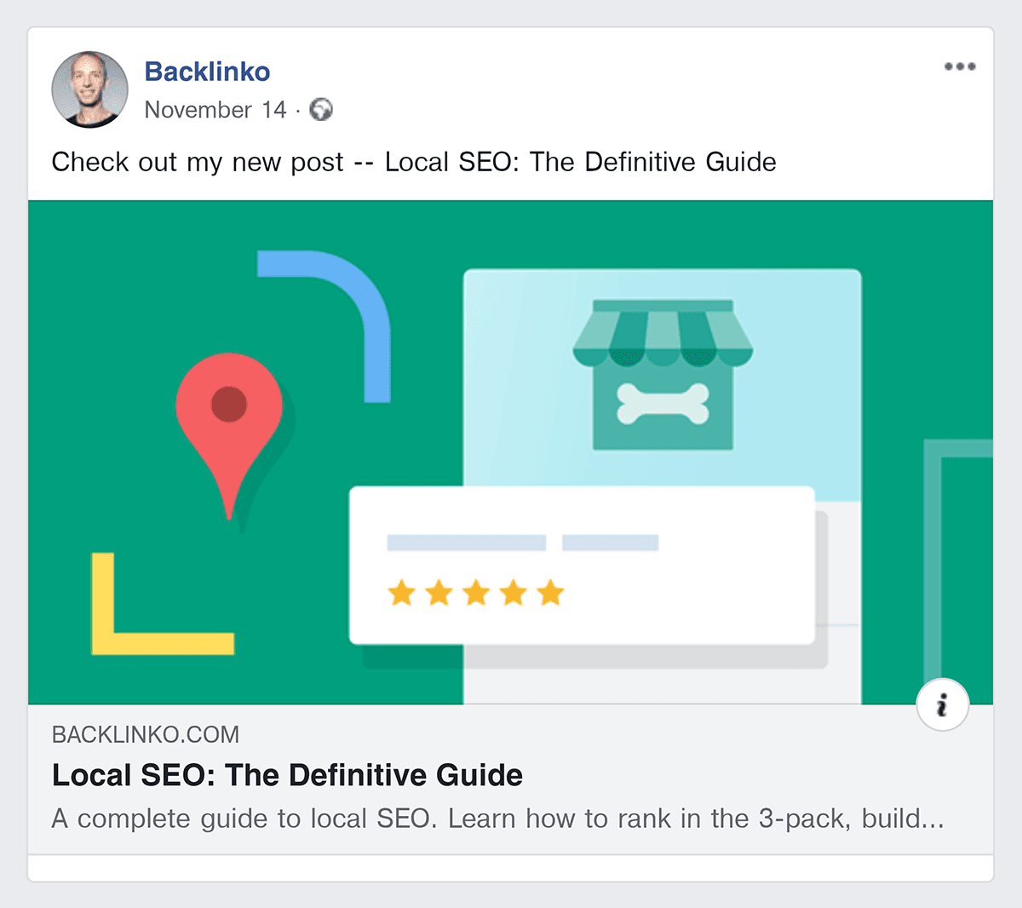Click the Backlinko profile picture

tap(90, 89)
